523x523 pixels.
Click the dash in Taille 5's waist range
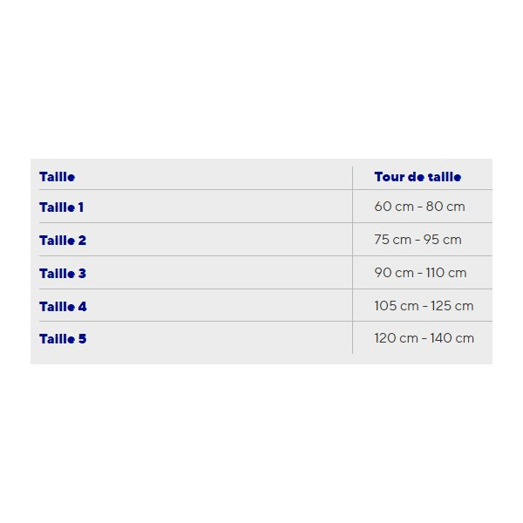click(425, 338)
